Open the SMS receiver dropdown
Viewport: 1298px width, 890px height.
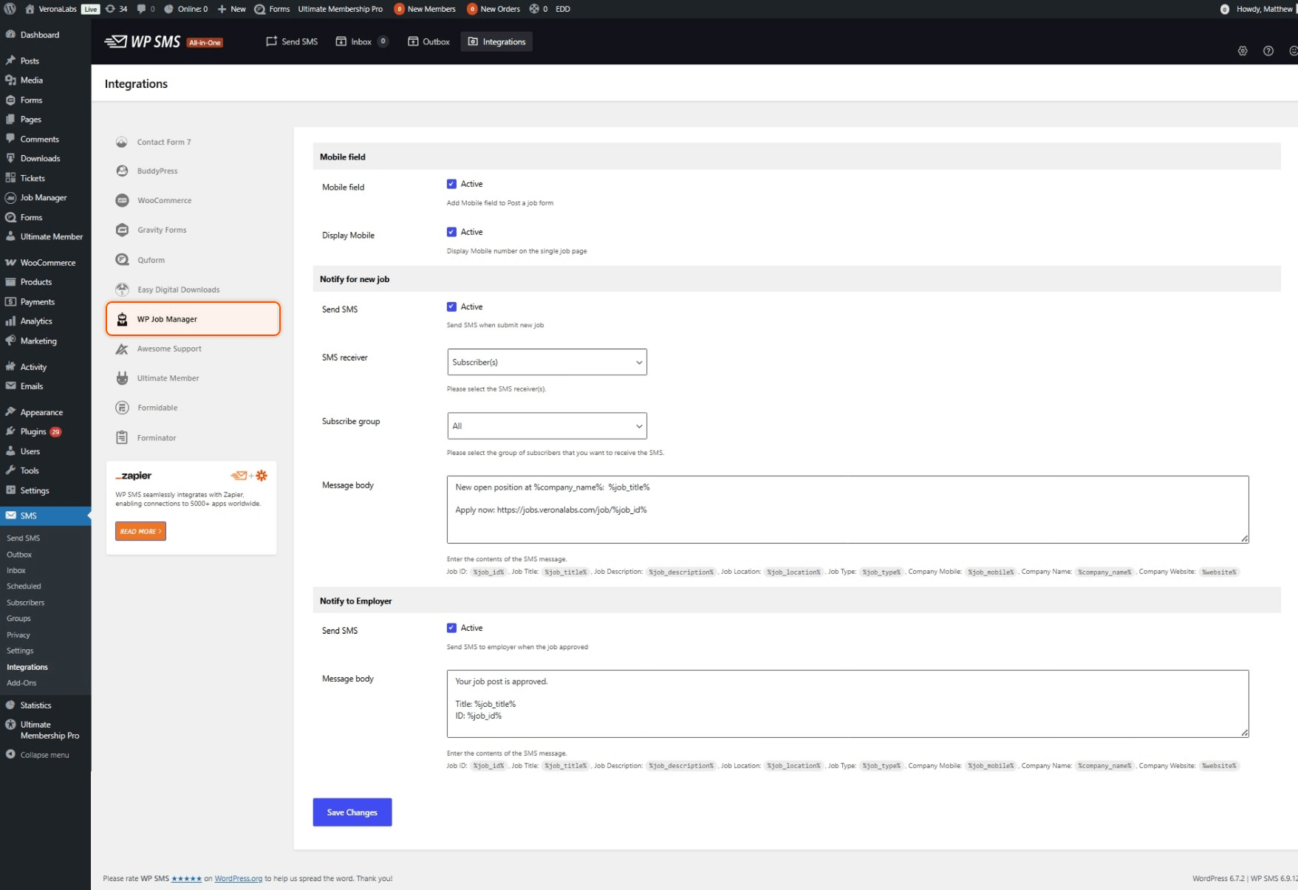[x=547, y=362]
